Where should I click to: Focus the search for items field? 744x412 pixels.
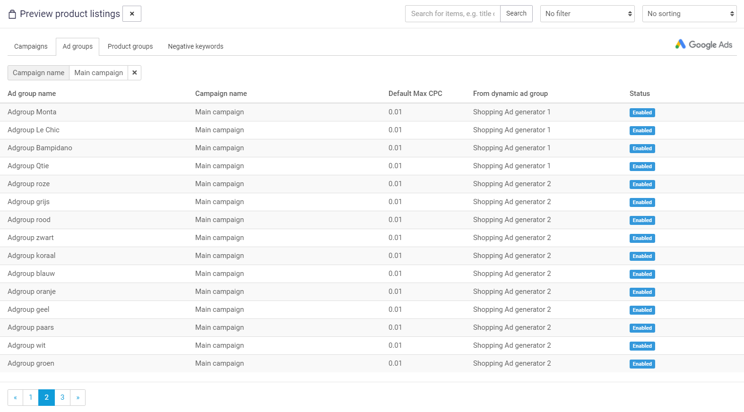(452, 14)
